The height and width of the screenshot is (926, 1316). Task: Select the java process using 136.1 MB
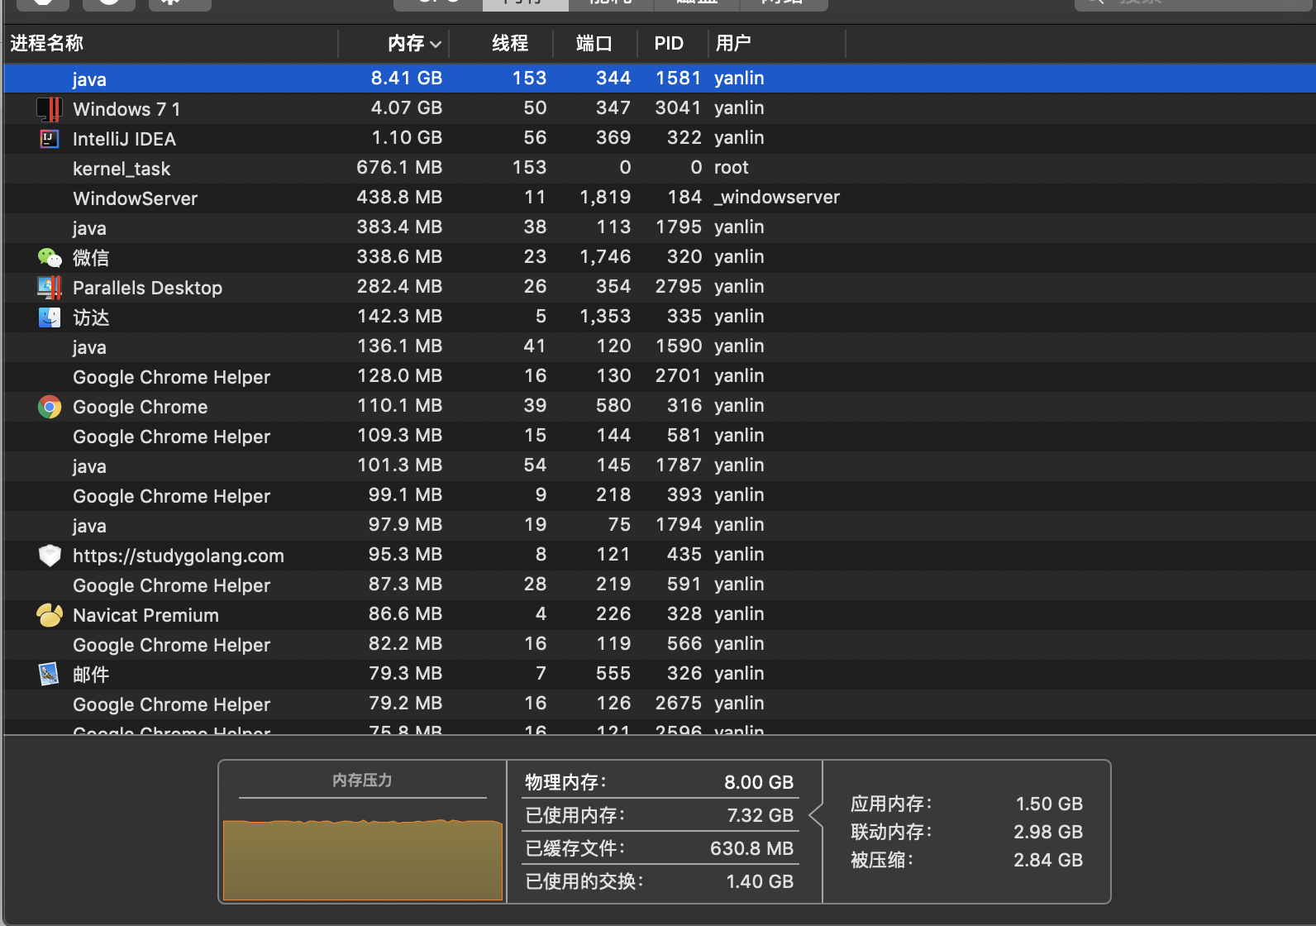tap(660, 346)
